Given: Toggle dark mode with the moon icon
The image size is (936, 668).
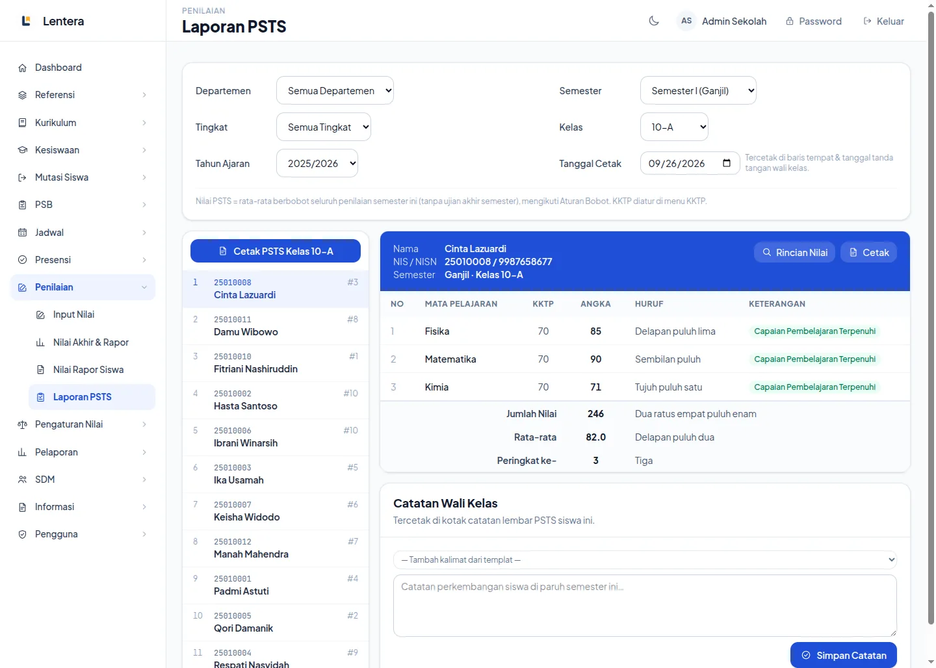Looking at the screenshot, I should (654, 21).
